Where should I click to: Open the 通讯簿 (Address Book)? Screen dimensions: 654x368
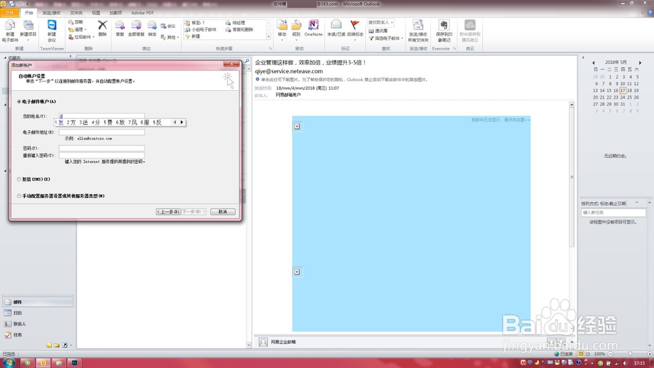point(378,31)
